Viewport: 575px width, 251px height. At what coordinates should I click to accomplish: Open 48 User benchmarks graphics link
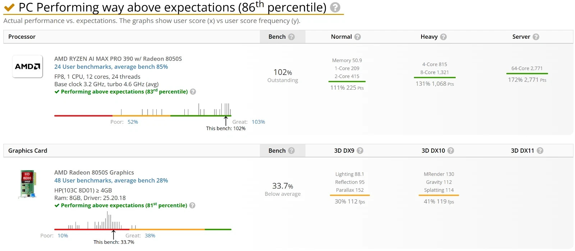click(111, 180)
